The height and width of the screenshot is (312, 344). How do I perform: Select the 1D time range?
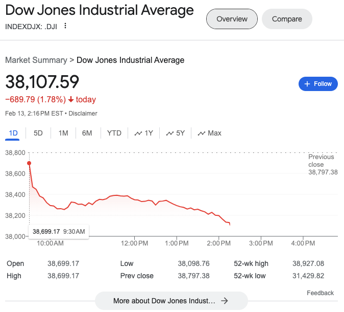click(13, 133)
